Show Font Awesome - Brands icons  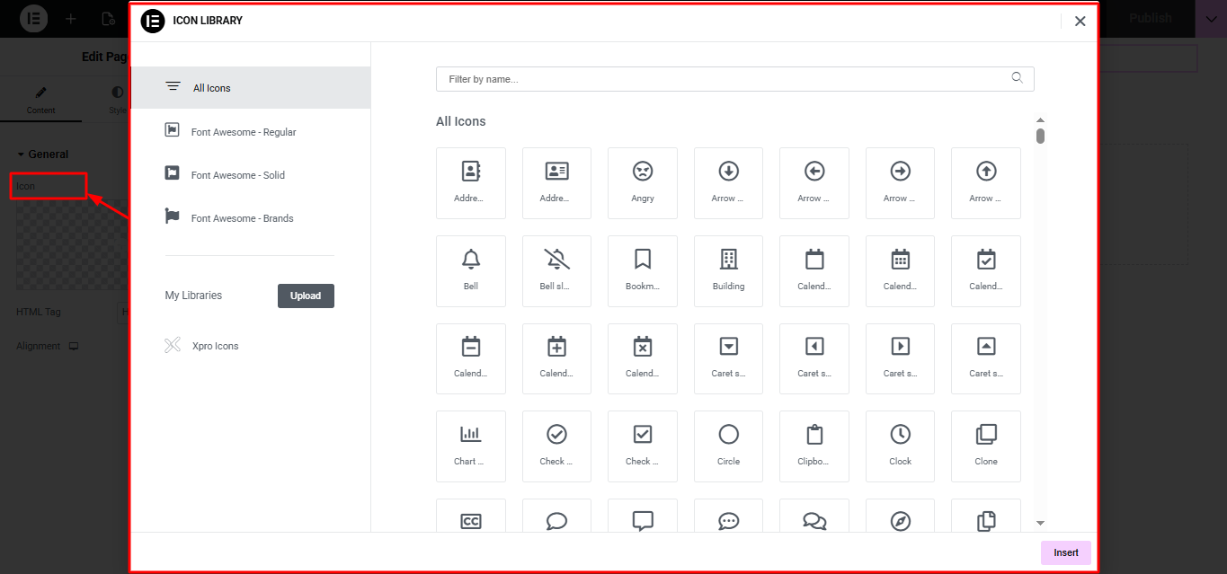point(242,218)
